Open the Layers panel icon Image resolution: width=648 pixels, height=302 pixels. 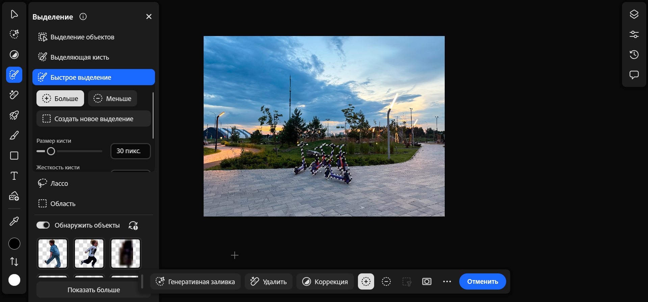tap(634, 14)
